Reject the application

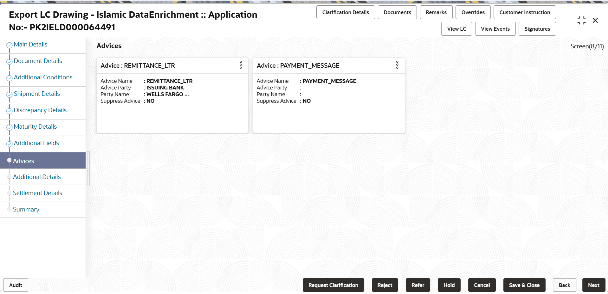[x=385, y=285]
